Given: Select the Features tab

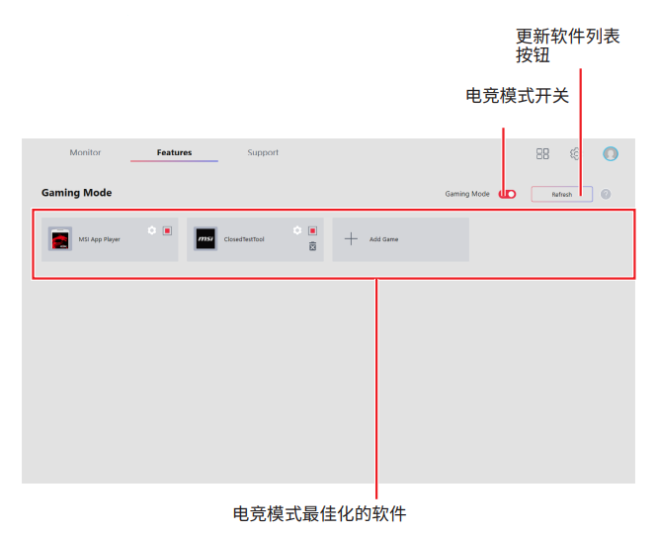Looking at the screenshot, I should (174, 153).
